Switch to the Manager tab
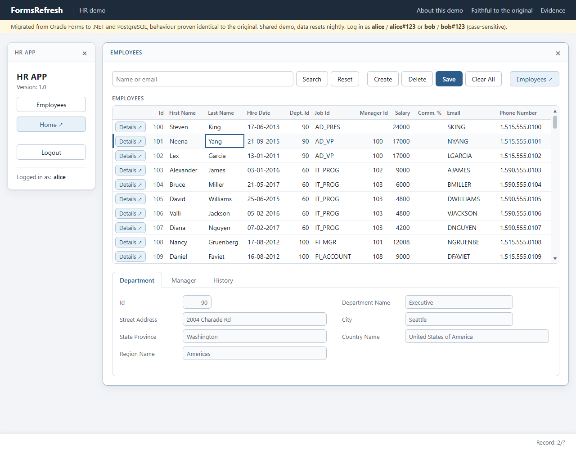The width and height of the screenshot is (576, 450). coord(184,280)
